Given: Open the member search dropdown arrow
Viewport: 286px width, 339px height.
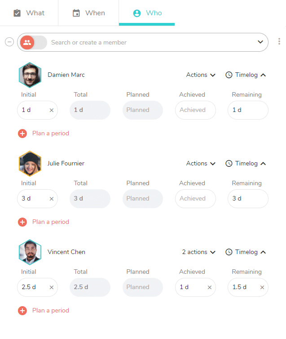Looking at the screenshot, I should click(x=260, y=42).
